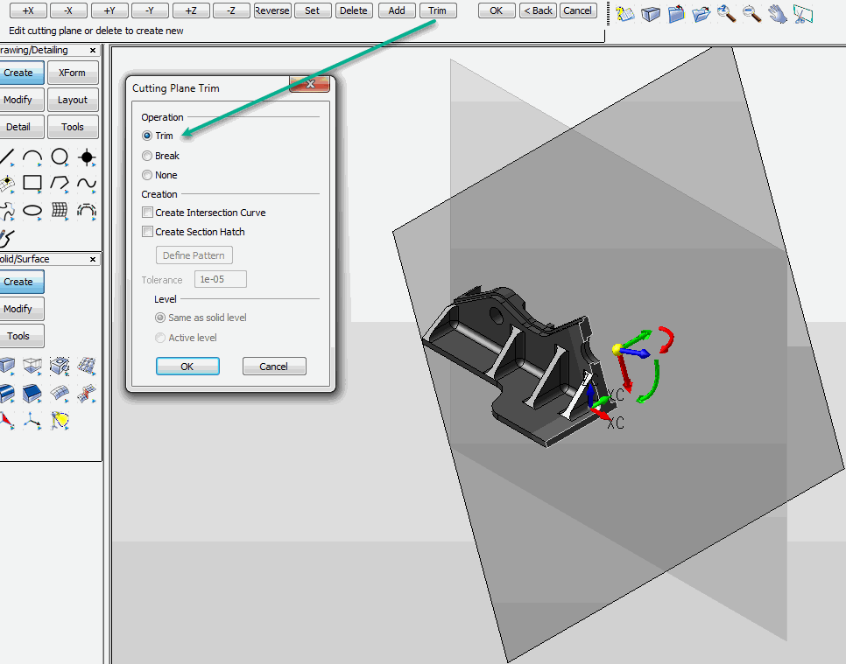The image size is (846, 664).
Task: Select the Circle drawing tool
Action: pyautogui.click(x=60, y=156)
